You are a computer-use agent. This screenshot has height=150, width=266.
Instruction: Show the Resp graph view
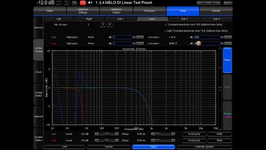pos(227,87)
